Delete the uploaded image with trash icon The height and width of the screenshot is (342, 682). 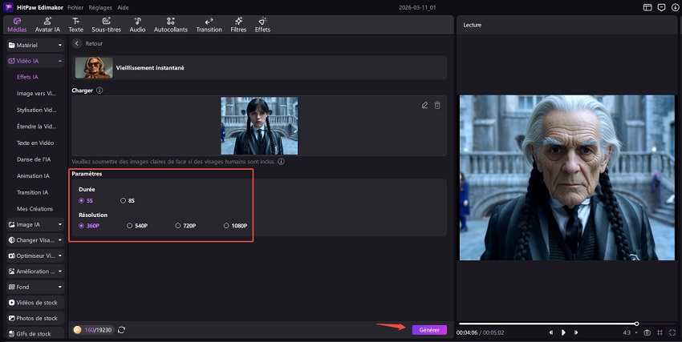click(x=437, y=105)
